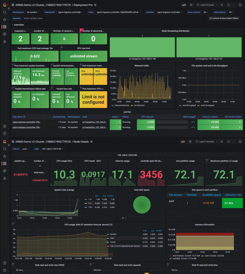Sort pod list by CPU request column
Screen dimensions: 245x274
pos(147,117)
